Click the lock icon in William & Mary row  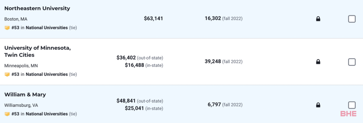318,105
